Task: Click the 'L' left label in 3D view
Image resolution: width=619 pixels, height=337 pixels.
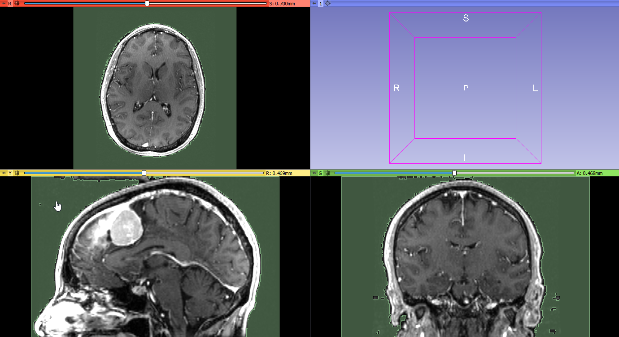Action: [535, 88]
